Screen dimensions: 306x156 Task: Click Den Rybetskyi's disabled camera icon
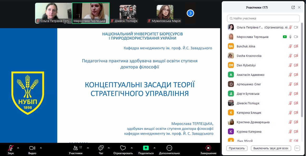tap(296, 65)
